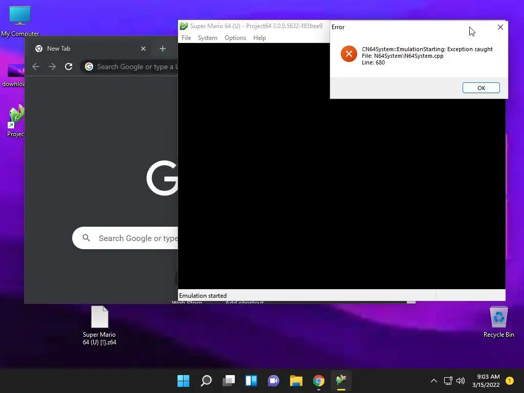Click the 'Emulation started' status bar text
524x393 pixels.
click(203, 295)
